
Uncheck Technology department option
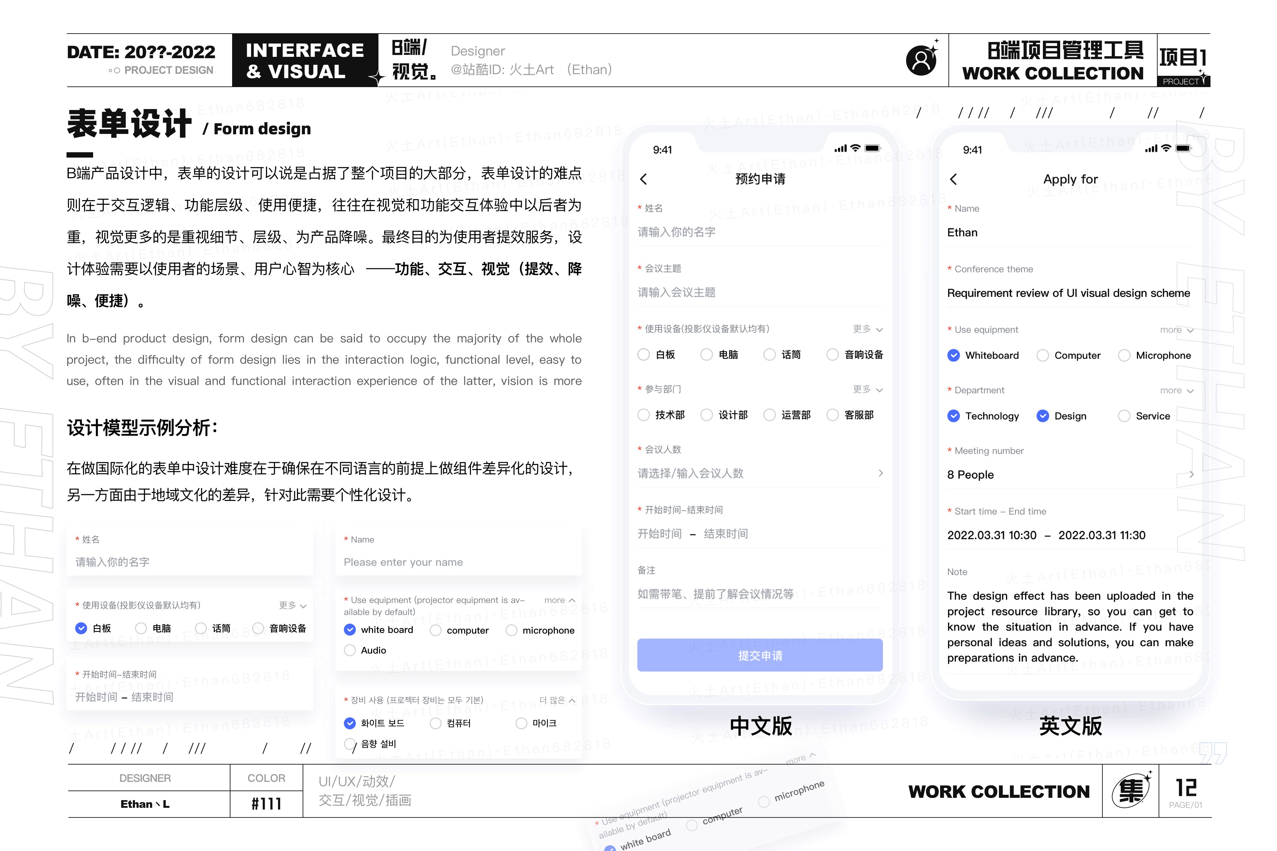click(x=953, y=416)
